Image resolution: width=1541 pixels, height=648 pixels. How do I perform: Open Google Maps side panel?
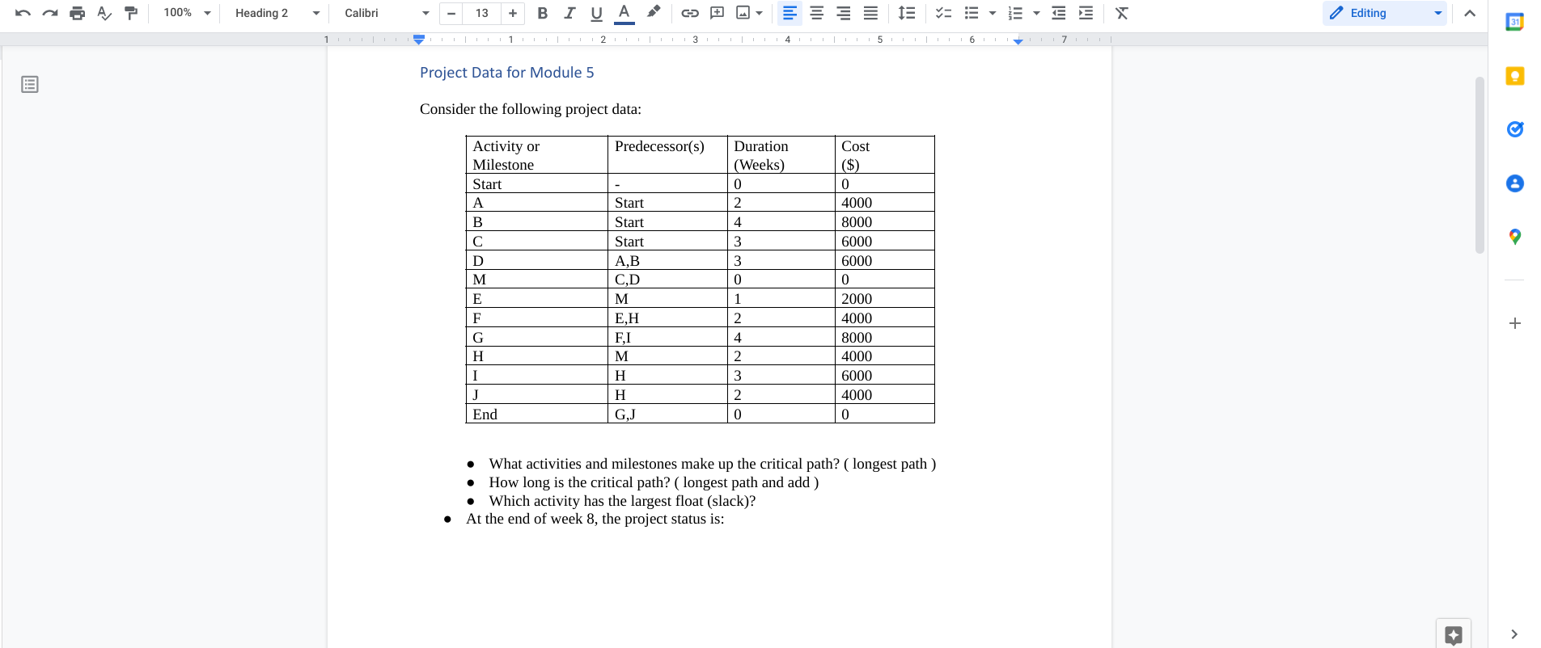point(1515,237)
